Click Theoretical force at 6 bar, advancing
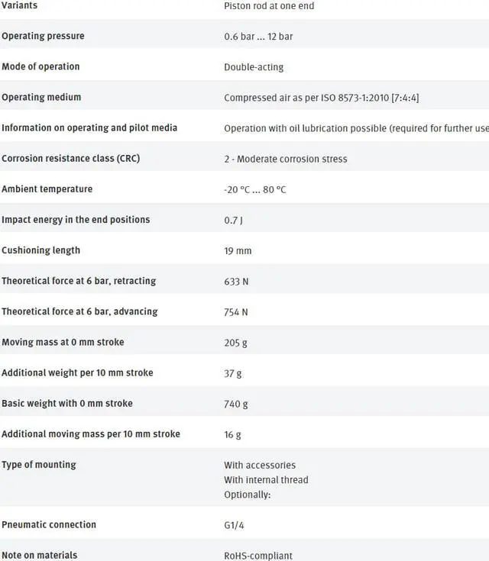The image size is (489, 561). 79,311
